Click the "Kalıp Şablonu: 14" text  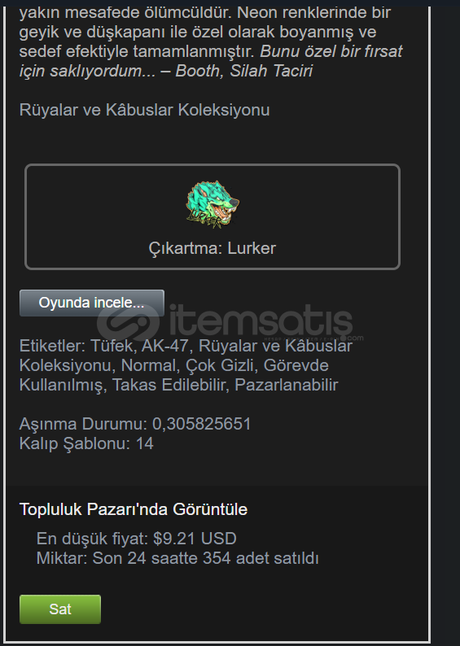coord(86,443)
